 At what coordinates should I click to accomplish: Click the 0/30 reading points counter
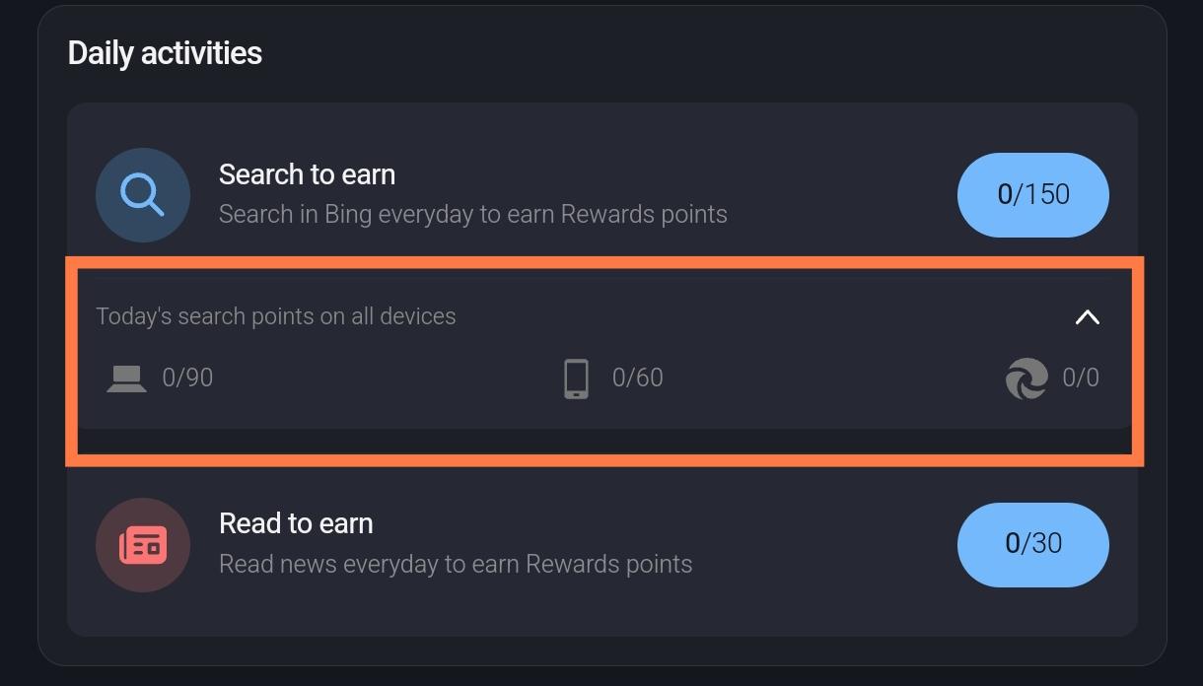click(x=1032, y=544)
